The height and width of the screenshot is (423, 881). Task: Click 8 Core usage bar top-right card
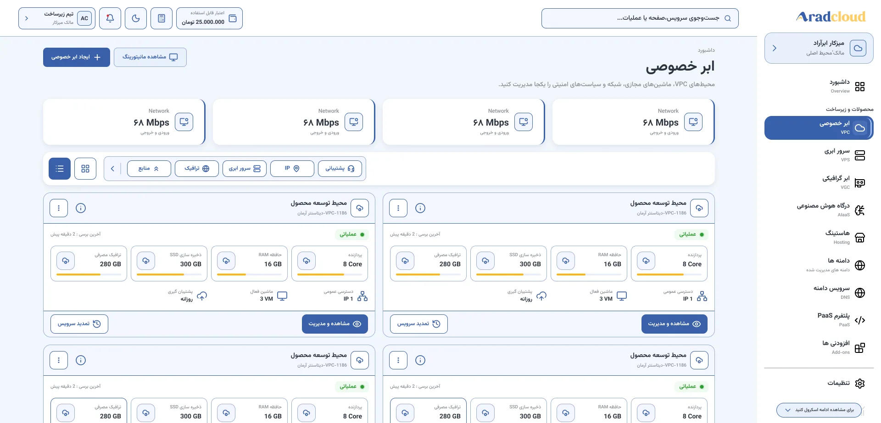click(669, 275)
